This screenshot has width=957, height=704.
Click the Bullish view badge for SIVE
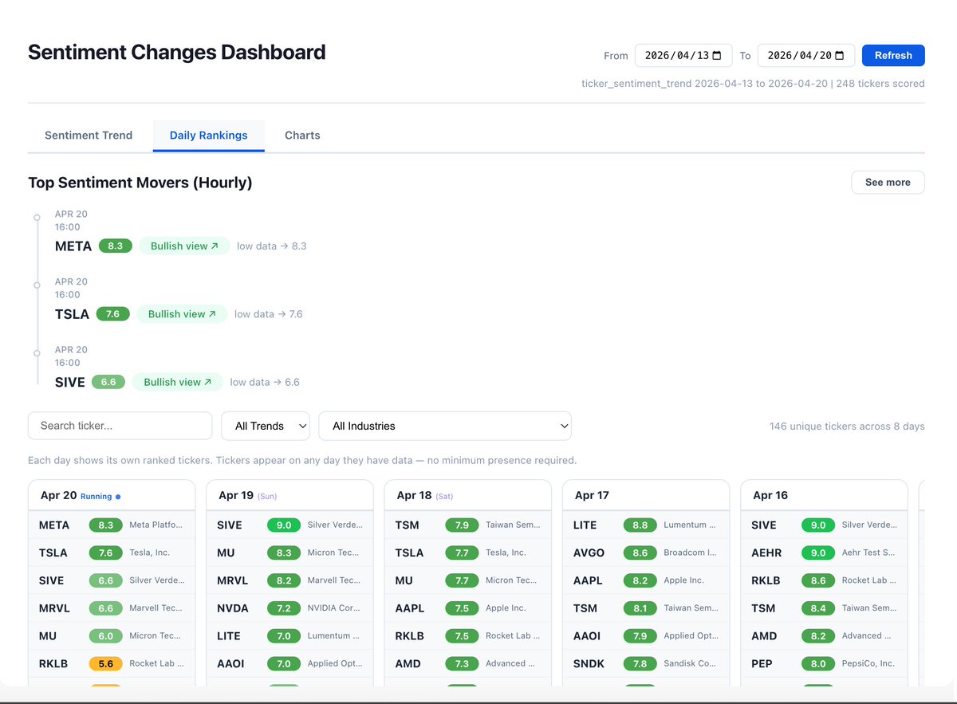point(178,382)
